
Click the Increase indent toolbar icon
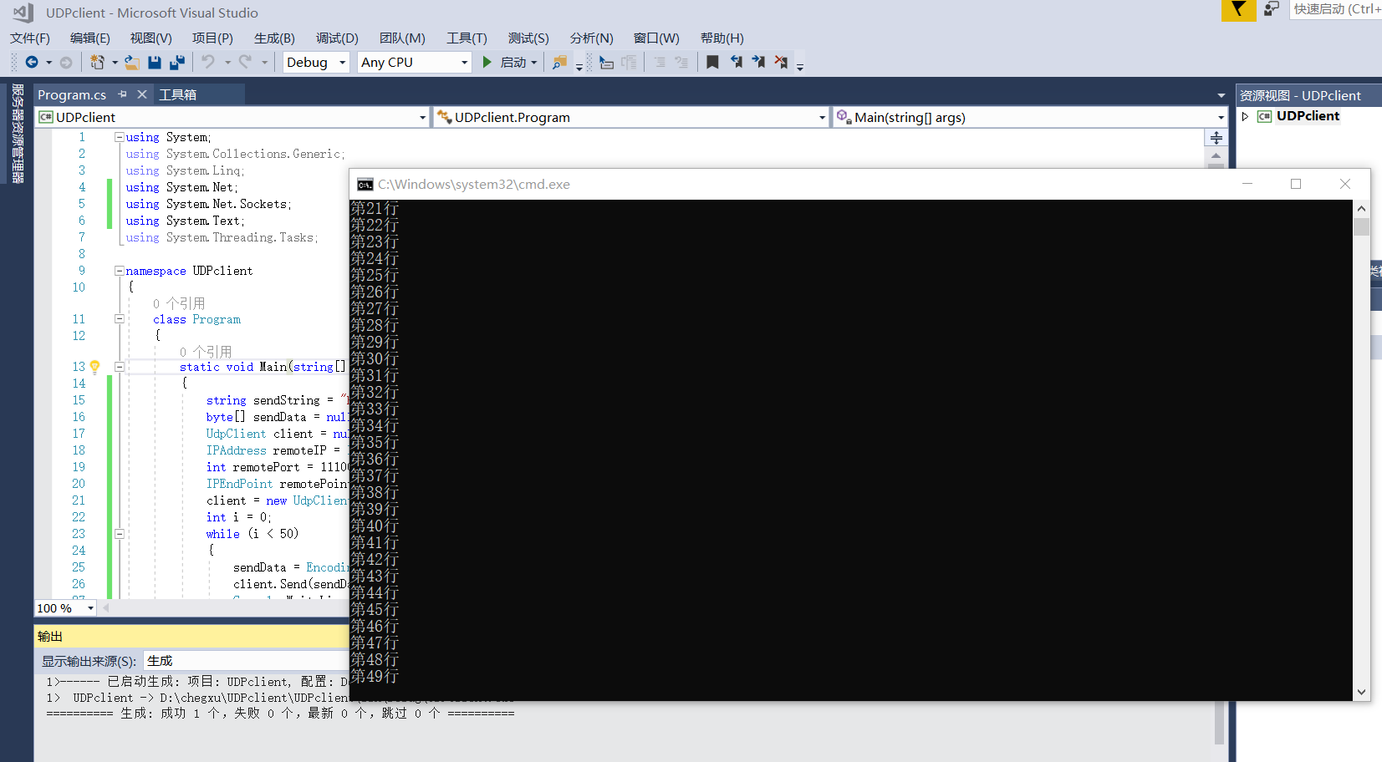tap(681, 62)
